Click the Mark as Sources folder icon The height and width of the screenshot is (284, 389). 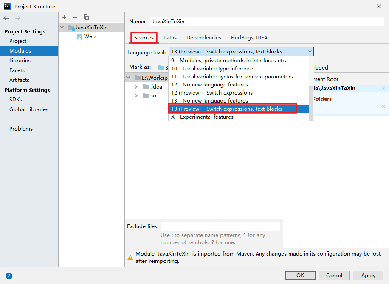[161, 67]
